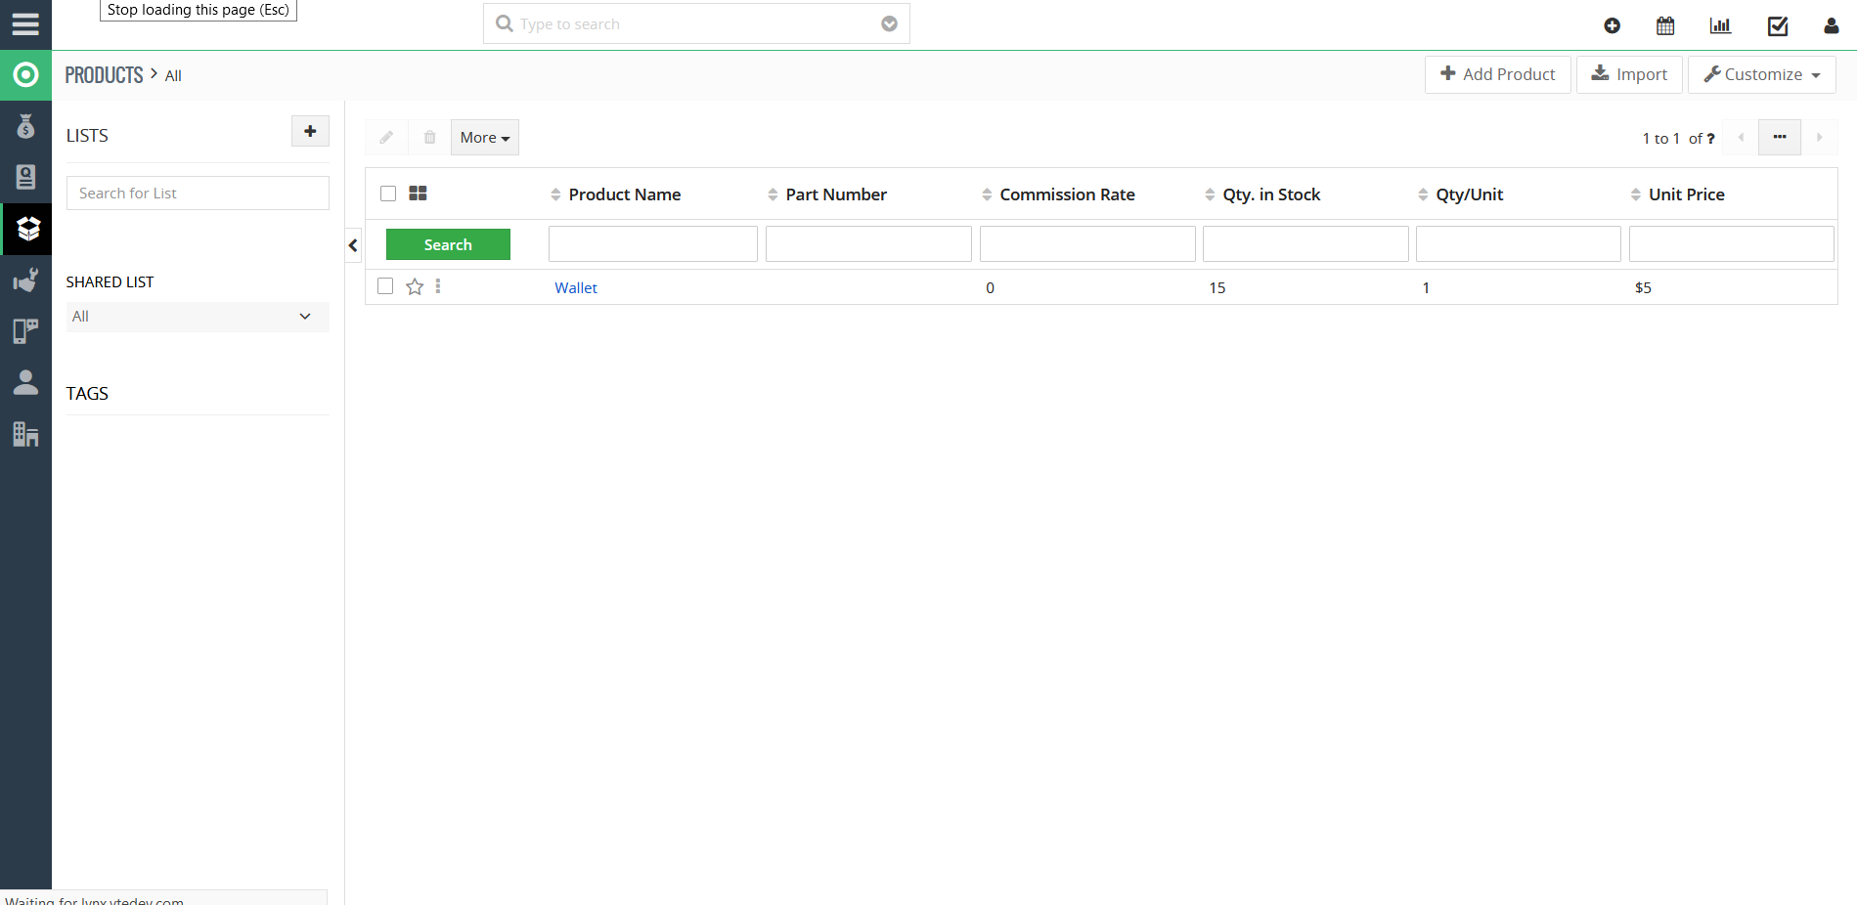This screenshot has height=905, width=1857.
Task: Open the Support handshake module icon
Action: coord(25,280)
